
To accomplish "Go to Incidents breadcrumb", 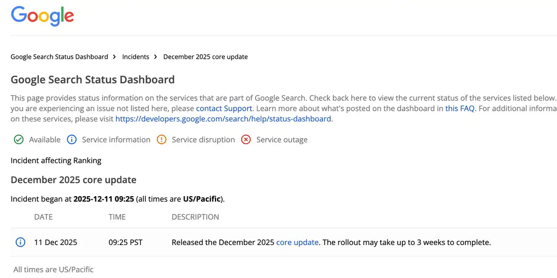I will point(136,57).
